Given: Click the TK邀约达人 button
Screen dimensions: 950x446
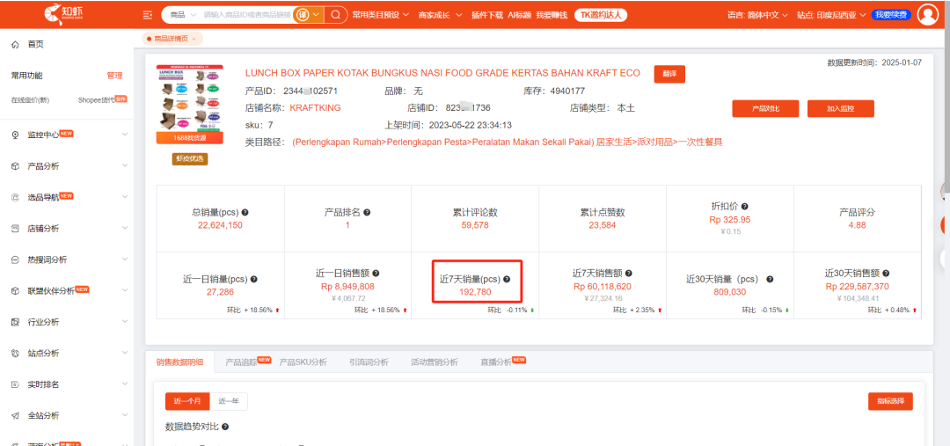Looking at the screenshot, I should coord(601,15).
